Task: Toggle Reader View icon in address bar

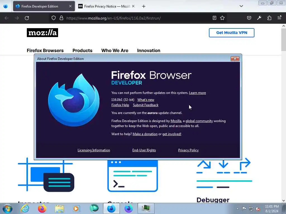Action: (x=214, y=18)
